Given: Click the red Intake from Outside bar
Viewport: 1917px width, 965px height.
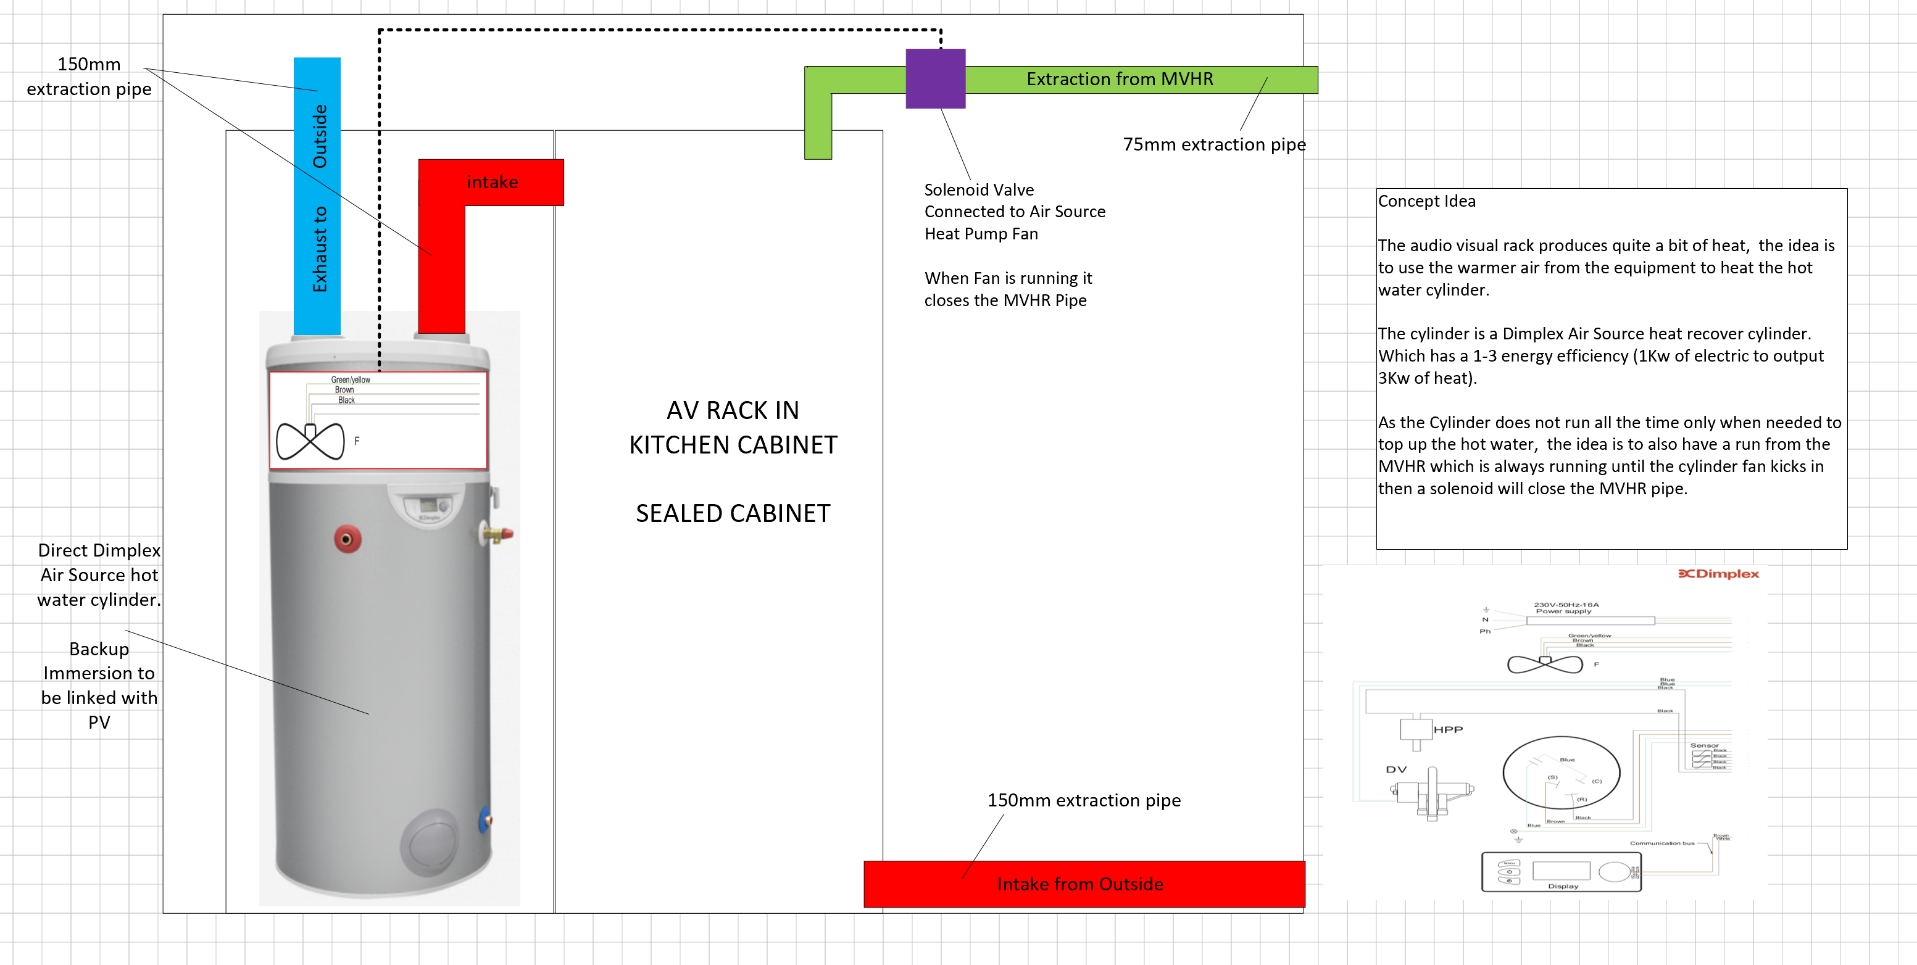Looking at the screenshot, I should click(x=1084, y=884).
